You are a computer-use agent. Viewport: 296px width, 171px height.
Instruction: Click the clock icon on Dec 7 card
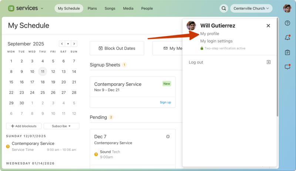(168, 137)
